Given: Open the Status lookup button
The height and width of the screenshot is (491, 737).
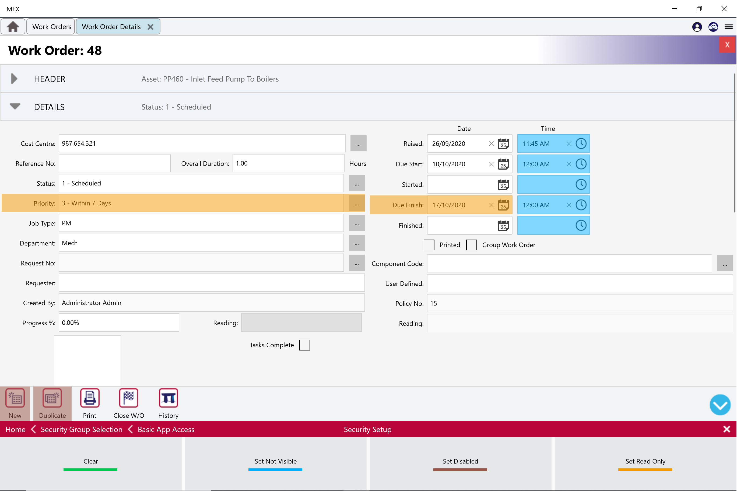Looking at the screenshot, I should coord(357,184).
